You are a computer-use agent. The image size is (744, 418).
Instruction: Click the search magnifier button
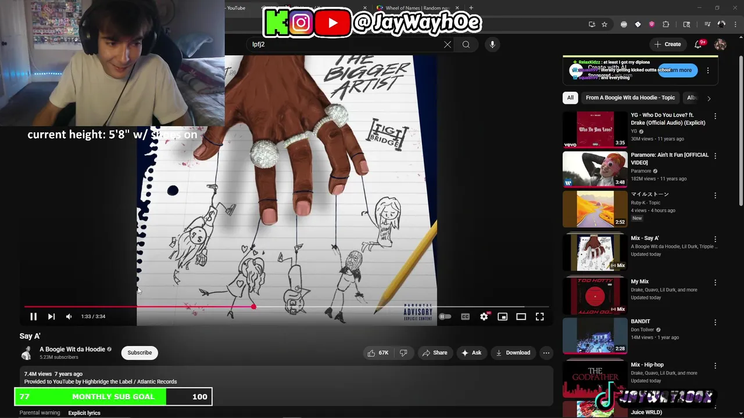[466, 44]
